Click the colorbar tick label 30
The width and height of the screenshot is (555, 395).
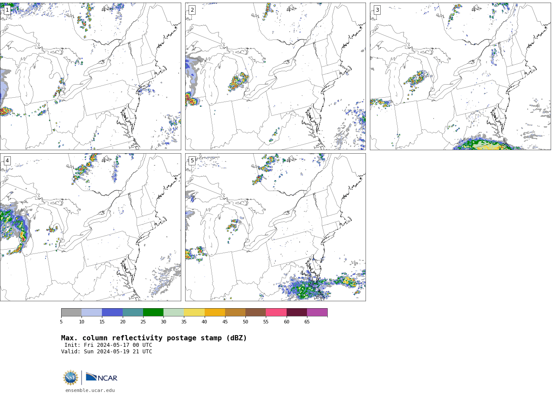click(x=163, y=322)
